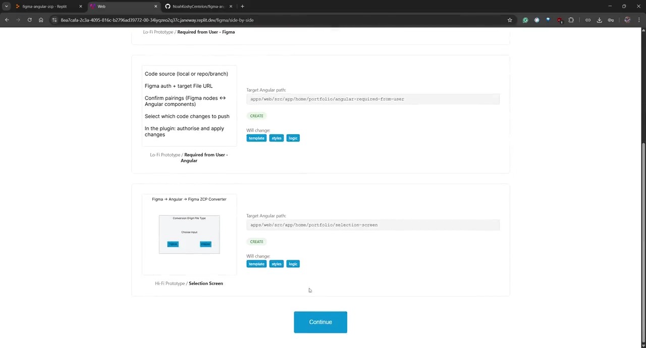Click 'Target Angular path:' label in Selection Screen card
The height and width of the screenshot is (348, 646).
tap(266, 216)
